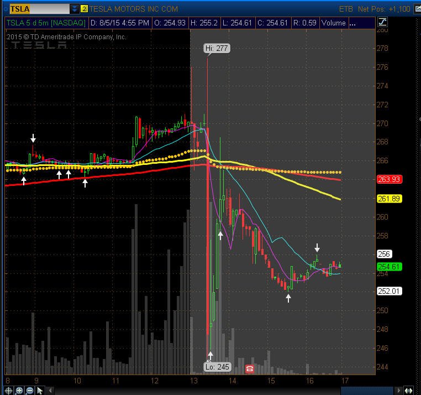This screenshot has height=395, width=421.
Task: Click the Lo: 245 price bubble
Action: click(217, 367)
